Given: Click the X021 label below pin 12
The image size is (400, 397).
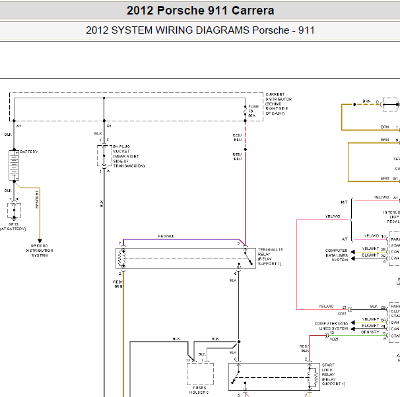Looking at the screenshot, I should pyautogui.click(x=334, y=340).
